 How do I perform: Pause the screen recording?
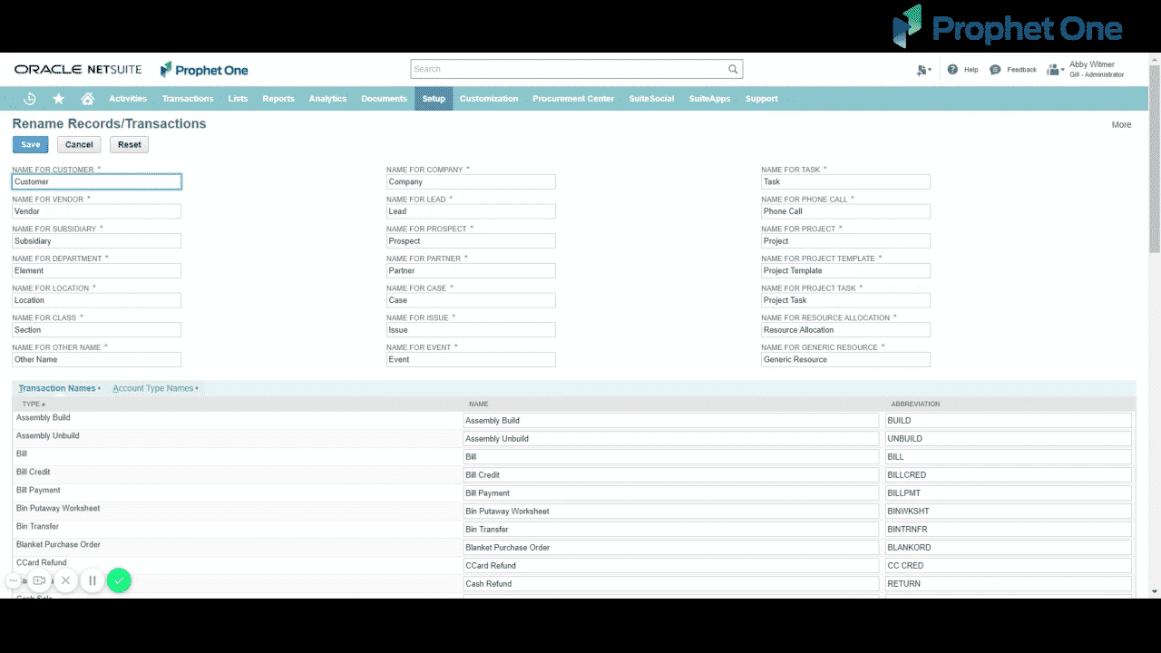(x=93, y=580)
